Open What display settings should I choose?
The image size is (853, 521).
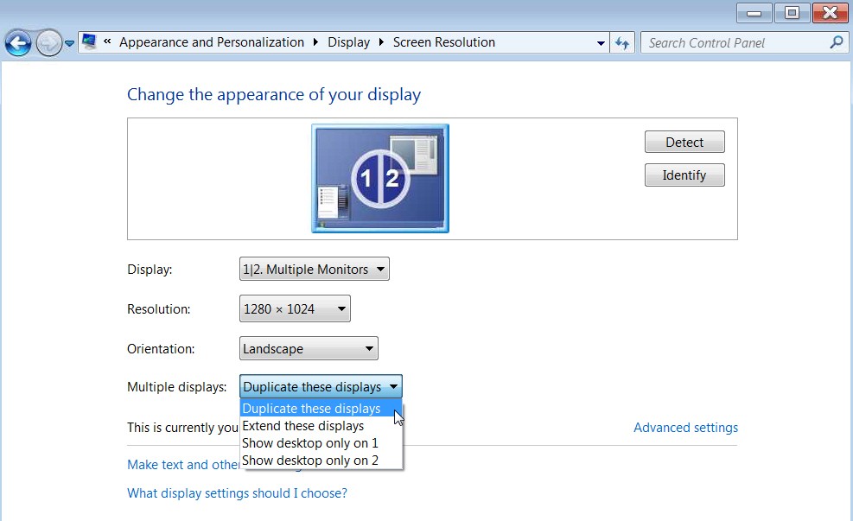pyautogui.click(x=237, y=493)
